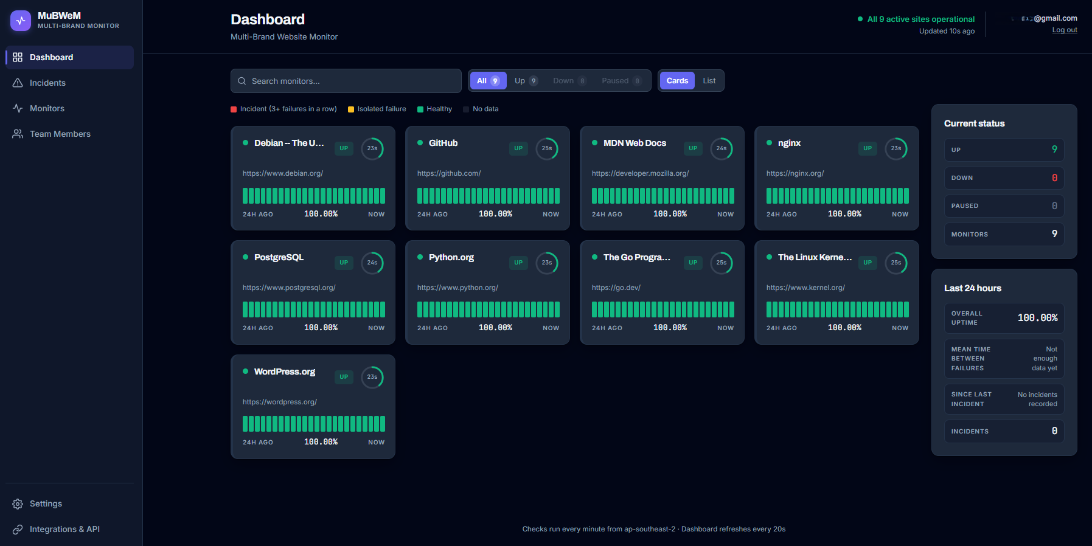Open the Incidents warning triangle icon
The image size is (1092, 546).
tap(18, 83)
